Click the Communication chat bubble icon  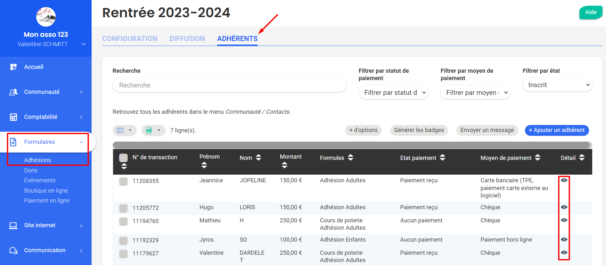(x=13, y=251)
